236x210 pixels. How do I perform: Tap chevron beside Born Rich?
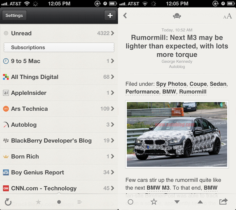[x=113, y=156]
